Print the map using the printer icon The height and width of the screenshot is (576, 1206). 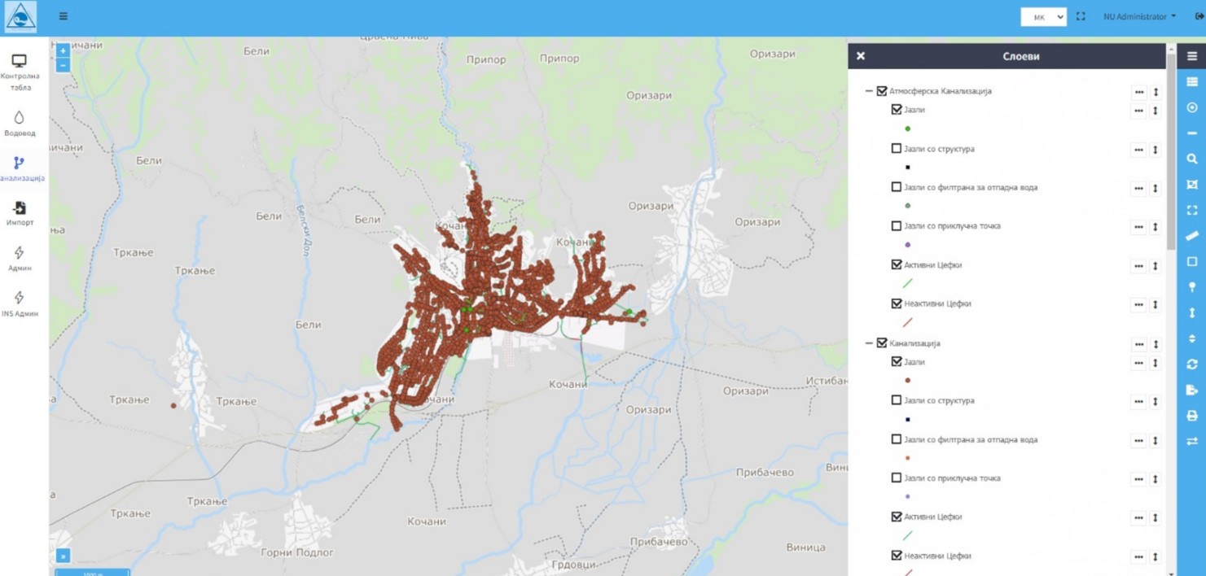[x=1192, y=416]
